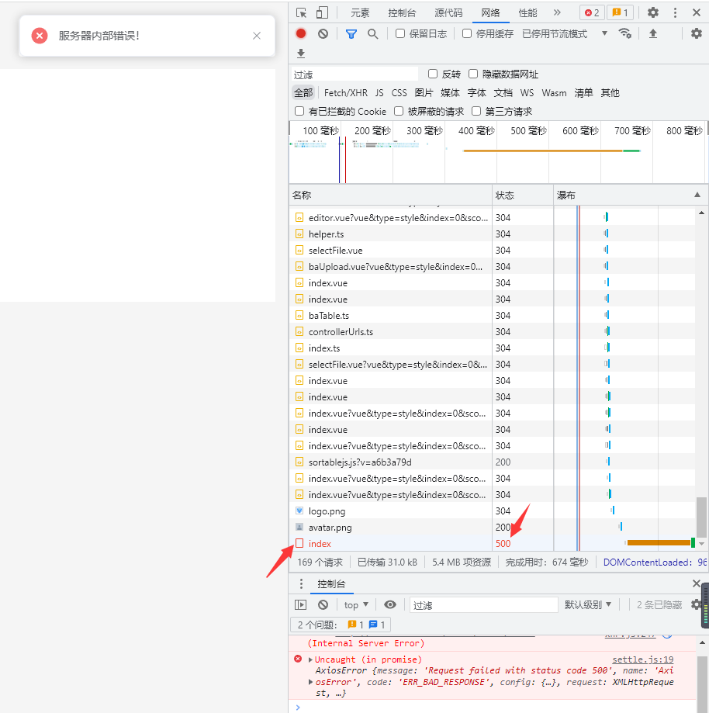The height and width of the screenshot is (713, 709).
Task: Toggle the network filter funnel icon
Action: coord(351,33)
